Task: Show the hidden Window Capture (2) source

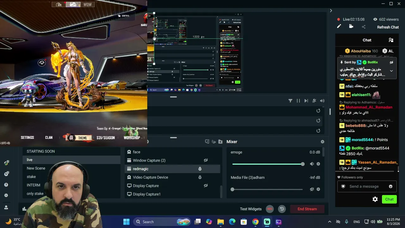Action: coord(206,160)
